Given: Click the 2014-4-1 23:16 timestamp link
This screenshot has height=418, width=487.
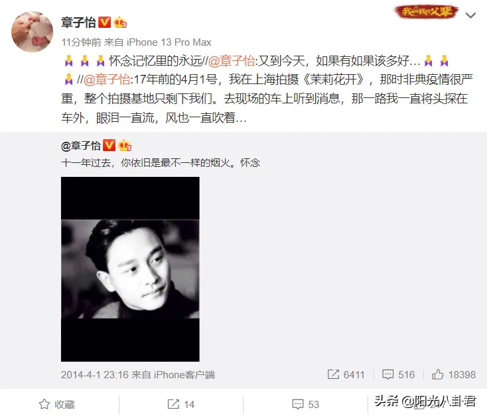Looking at the screenshot, I should 95,374.
